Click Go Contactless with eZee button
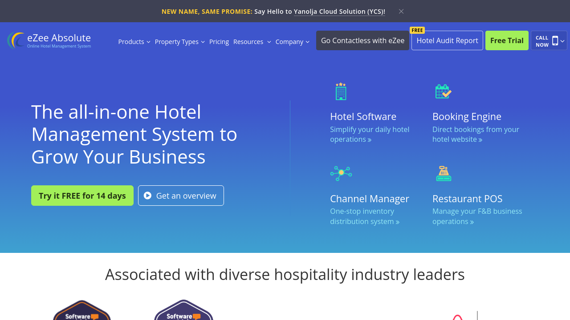 click(x=362, y=40)
